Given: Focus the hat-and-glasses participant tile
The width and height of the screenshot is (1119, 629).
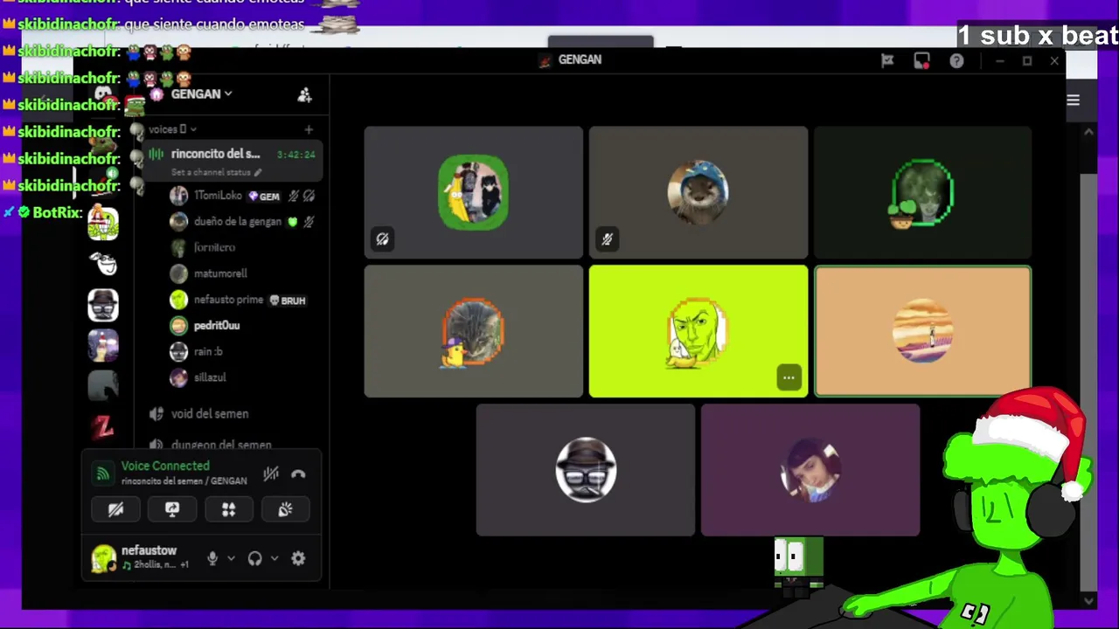Looking at the screenshot, I should coord(586,470).
